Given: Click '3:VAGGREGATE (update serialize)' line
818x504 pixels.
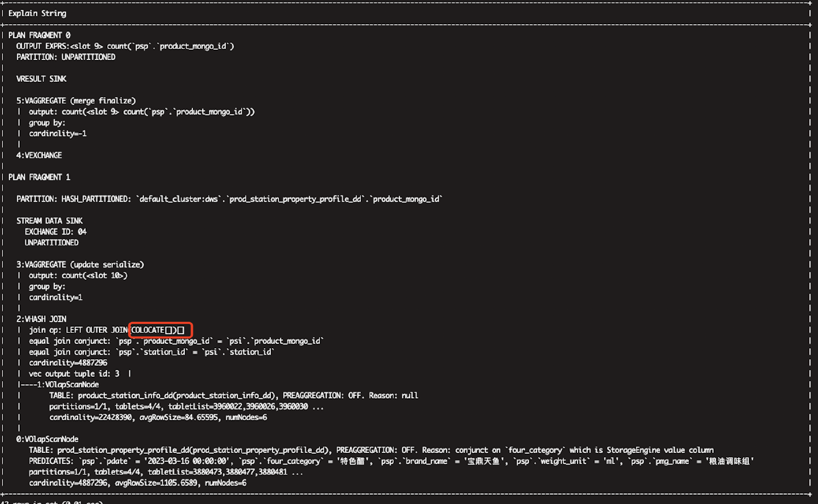Looking at the screenshot, I should click(x=80, y=265).
